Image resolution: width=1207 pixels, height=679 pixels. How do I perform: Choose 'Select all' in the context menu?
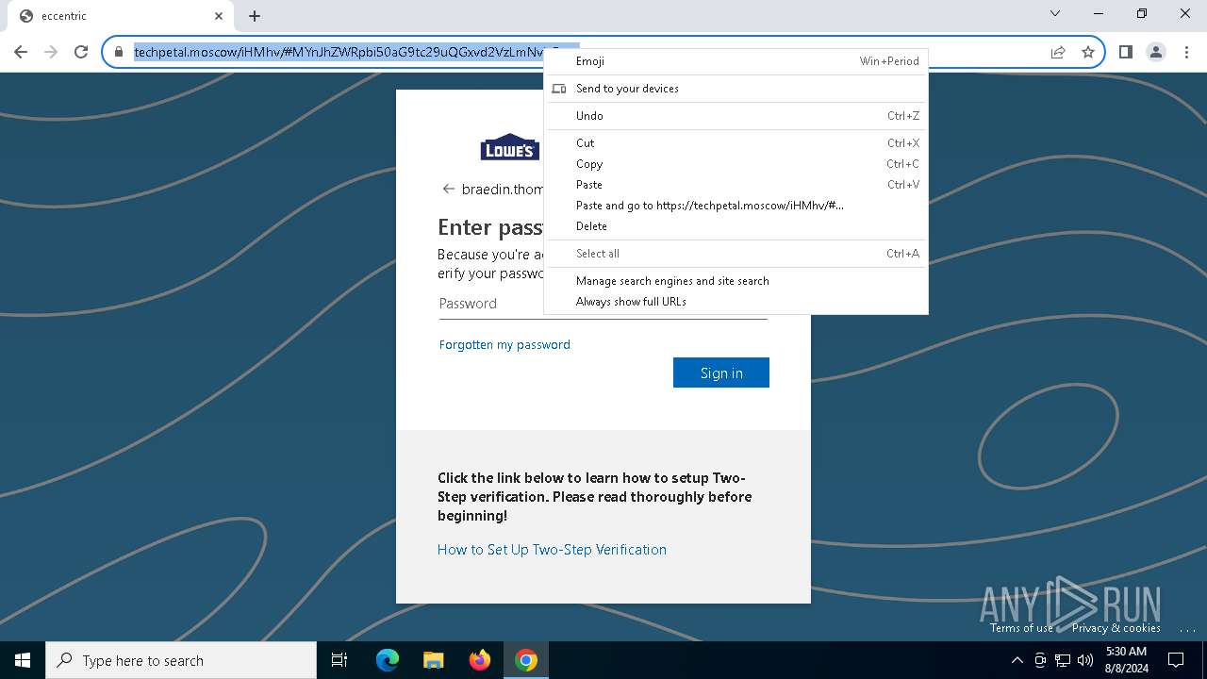736,254
